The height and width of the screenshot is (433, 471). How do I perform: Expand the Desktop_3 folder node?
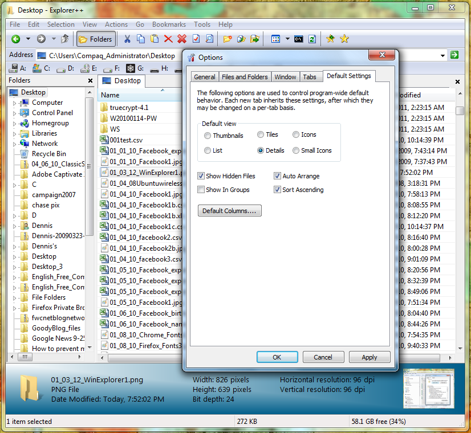click(x=14, y=267)
